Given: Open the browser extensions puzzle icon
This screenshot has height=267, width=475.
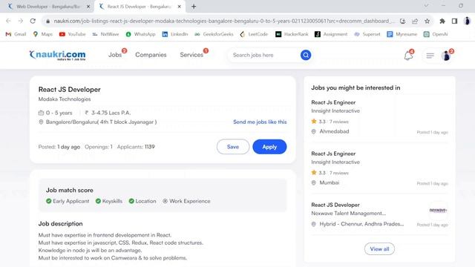Looking at the screenshot, I should (x=442, y=21).
